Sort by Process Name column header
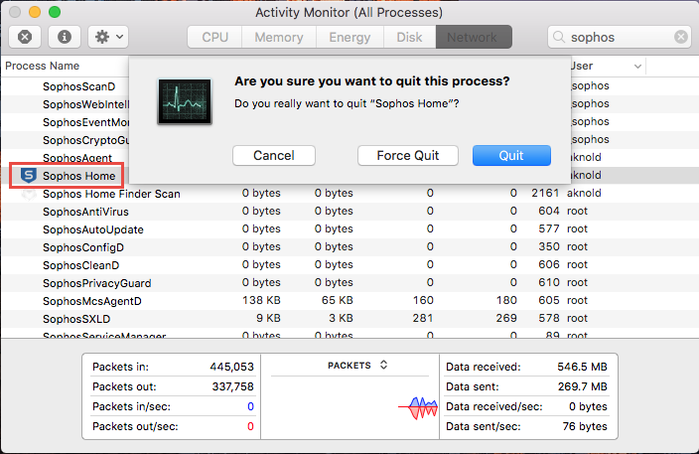Screen dimensions: 699x454 click(43, 66)
